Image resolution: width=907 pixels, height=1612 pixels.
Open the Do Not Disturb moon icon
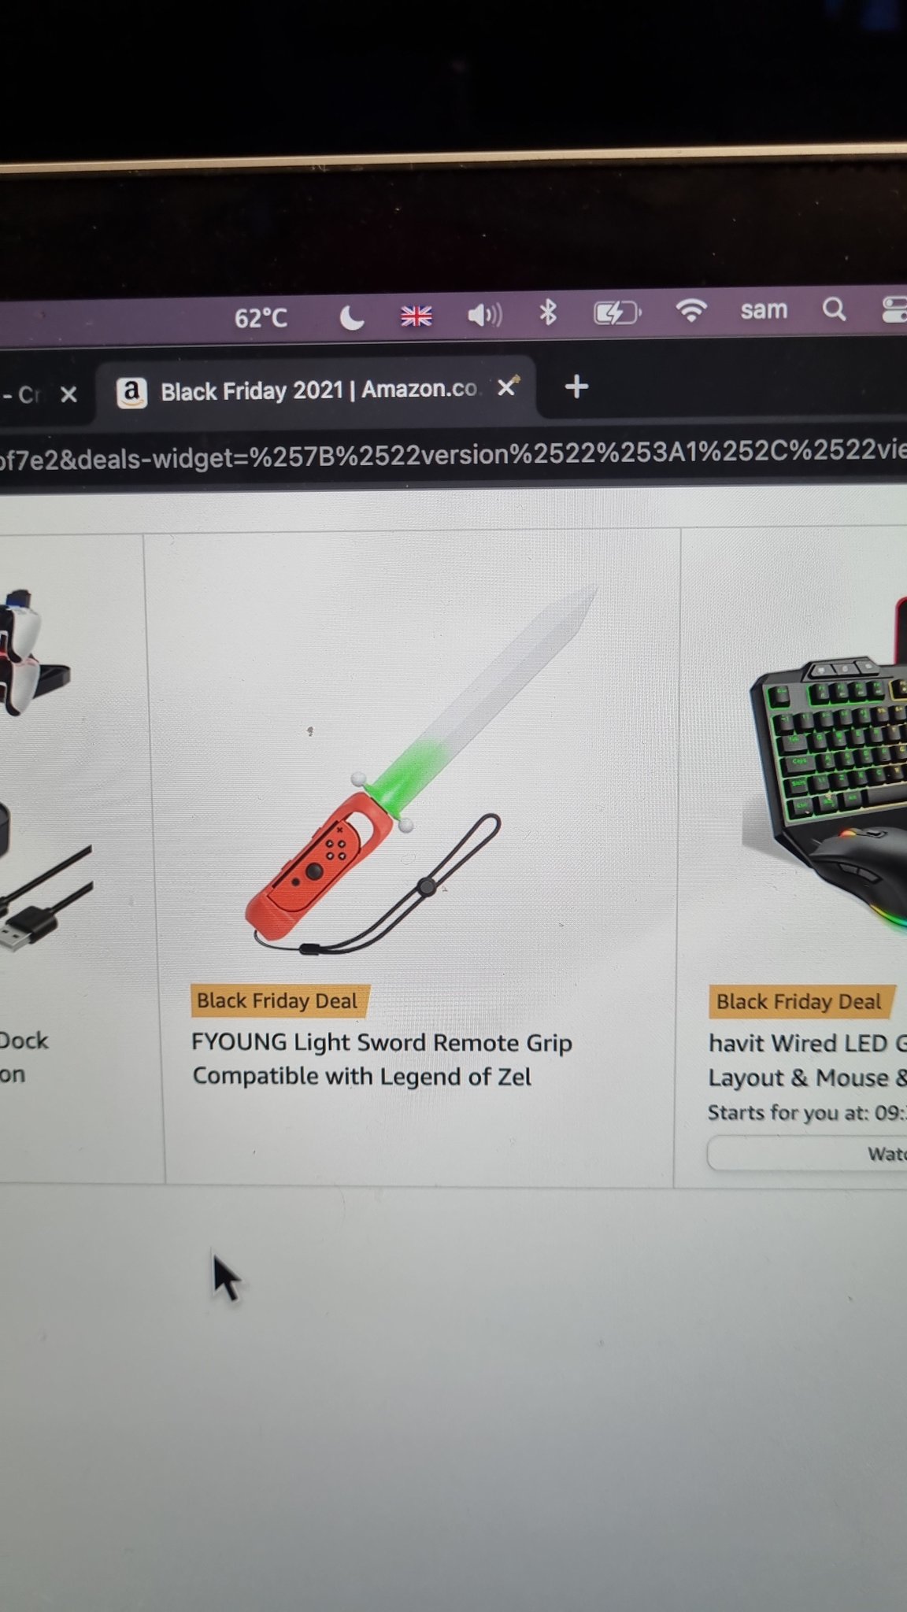pos(351,317)
